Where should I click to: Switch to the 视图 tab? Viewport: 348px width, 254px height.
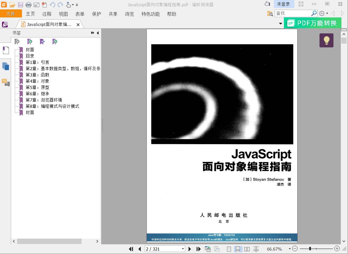pyautogui.click(x=64, y=14)
